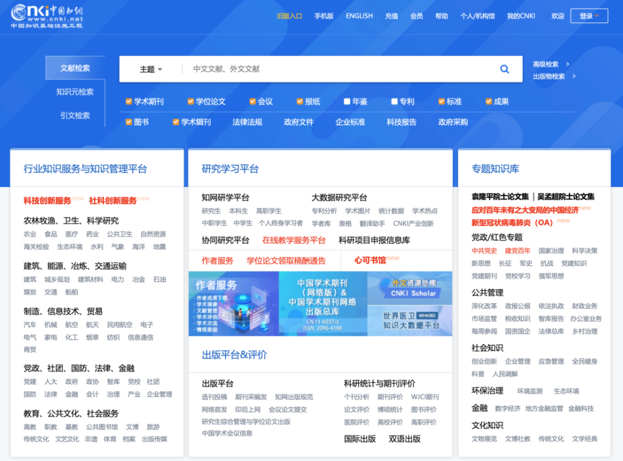Viewport: 623px width, 461px height.
Task: Open 大数据研究平台 link
Action: 340,197
